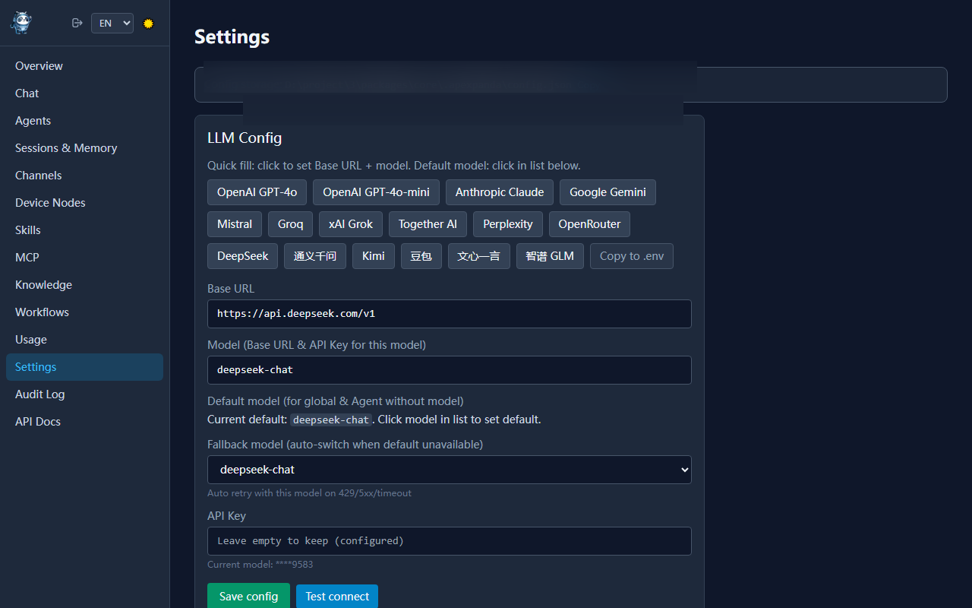Screen dimensions: 972x608
Task: Click the 'Auto retry with this model' hint
Action: (310, 493)
